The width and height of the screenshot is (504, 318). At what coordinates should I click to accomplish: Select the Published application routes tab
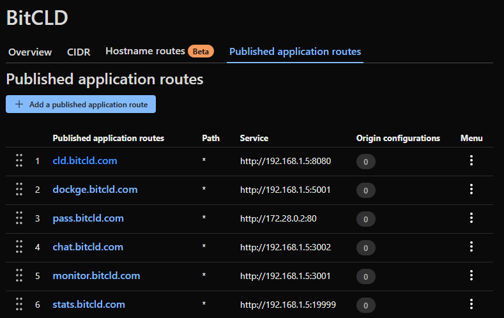[294, 52]
